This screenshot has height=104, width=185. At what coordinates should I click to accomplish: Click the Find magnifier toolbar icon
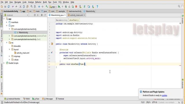click(x=32, y=7)
